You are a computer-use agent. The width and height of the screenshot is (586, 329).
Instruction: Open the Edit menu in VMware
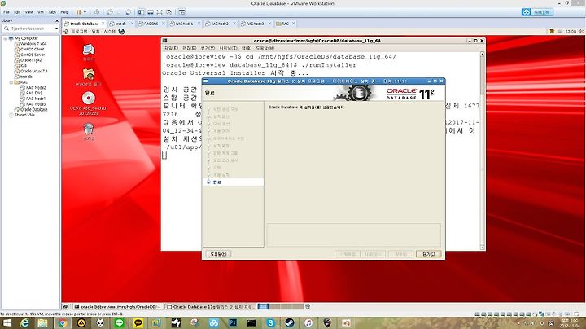(17, 12)
